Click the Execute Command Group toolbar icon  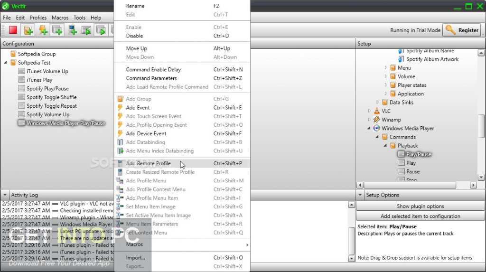(101, 30)
